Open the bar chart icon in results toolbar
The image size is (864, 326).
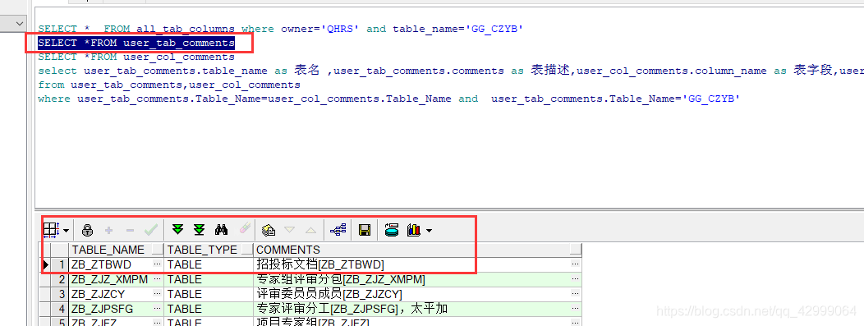coord(413,230)
